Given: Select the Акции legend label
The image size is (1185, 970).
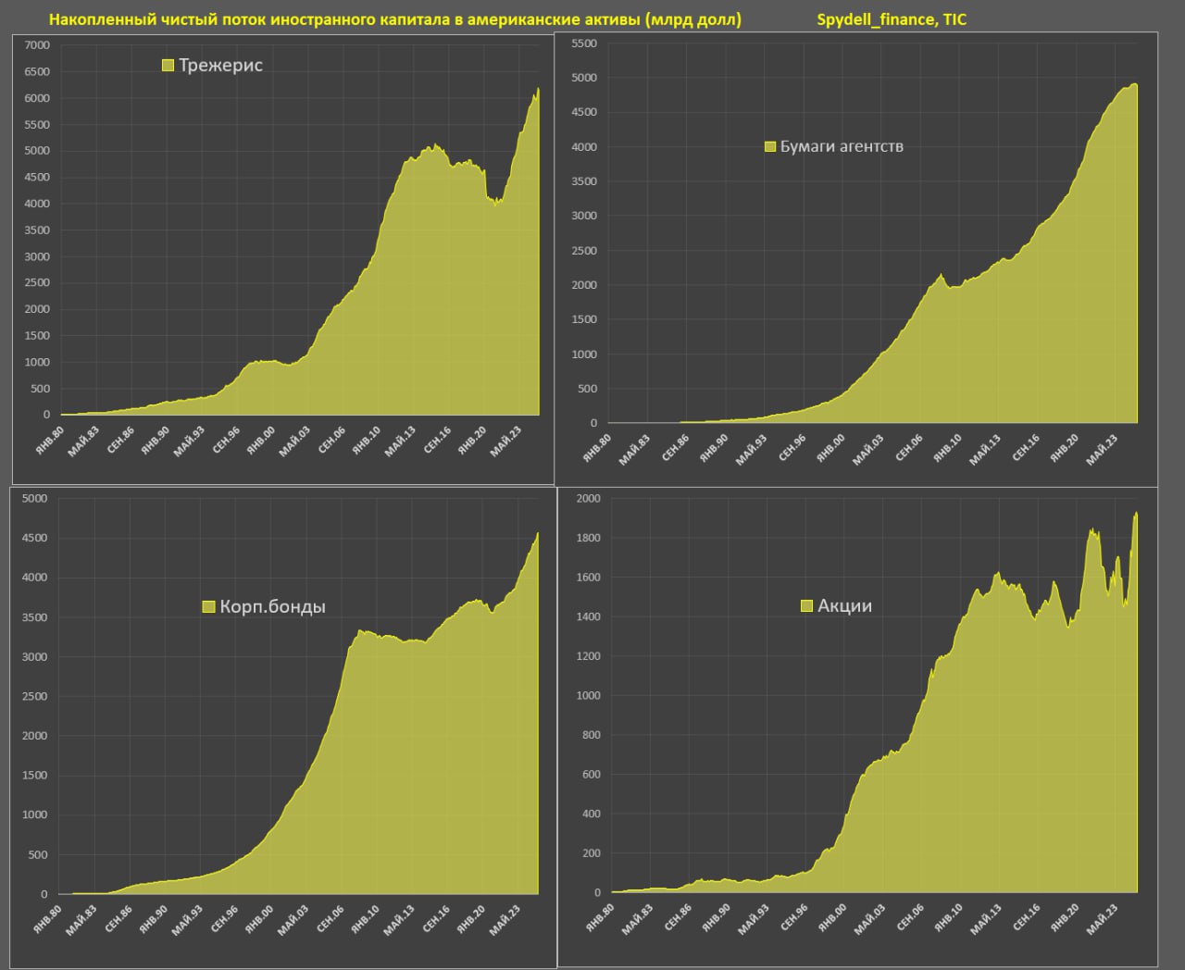Looking at the screenshot, I should coord(844,606).
